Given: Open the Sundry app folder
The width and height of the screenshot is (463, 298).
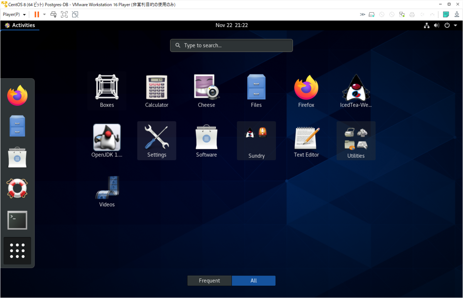Looking at the screenshot, I should click(256, 141).
